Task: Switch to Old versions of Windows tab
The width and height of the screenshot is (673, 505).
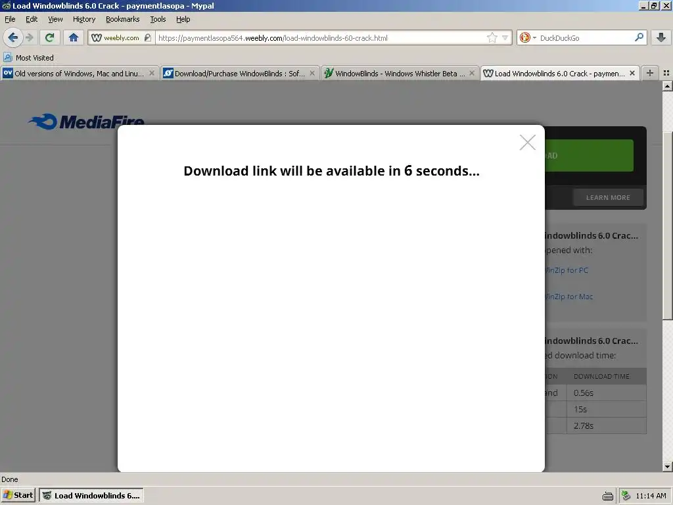Action: (80, 74)
